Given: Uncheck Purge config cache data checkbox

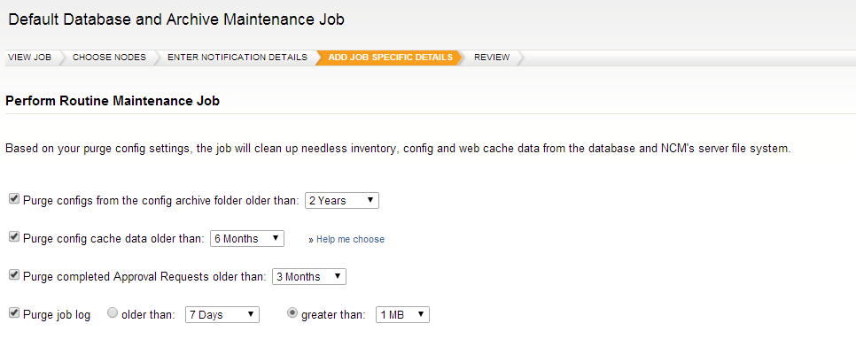Looking at the screenshot, I should [x=13, y=237].
